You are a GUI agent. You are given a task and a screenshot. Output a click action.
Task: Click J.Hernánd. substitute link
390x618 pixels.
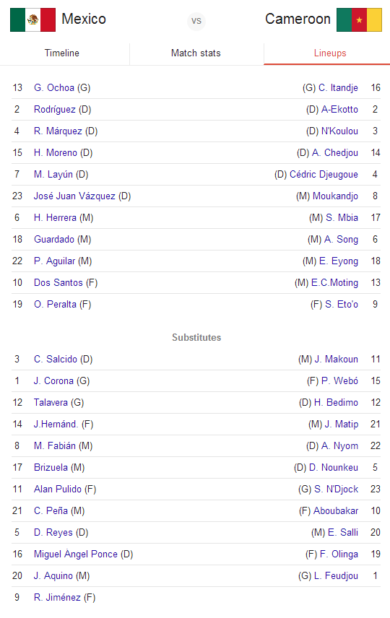click(x=56, y=424)
